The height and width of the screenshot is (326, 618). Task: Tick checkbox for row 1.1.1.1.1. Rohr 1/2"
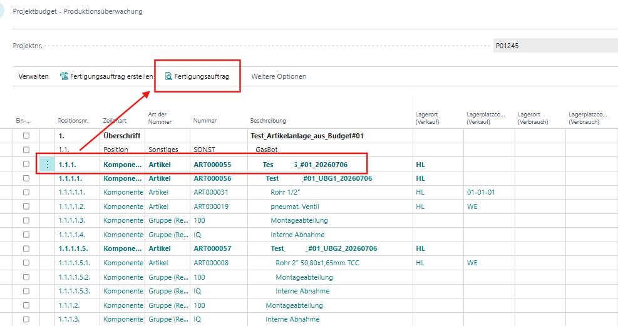coord(26,192)
